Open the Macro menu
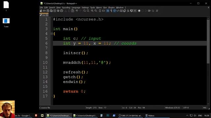Screen dimensions: 211x118 (x=99, y=8)
